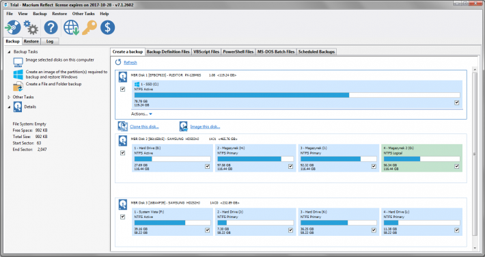Toggle the MBR Disk 3 whole-disk checkbox
The width and height of the screenshot is (485, 257).
click(x=122, y=217)
